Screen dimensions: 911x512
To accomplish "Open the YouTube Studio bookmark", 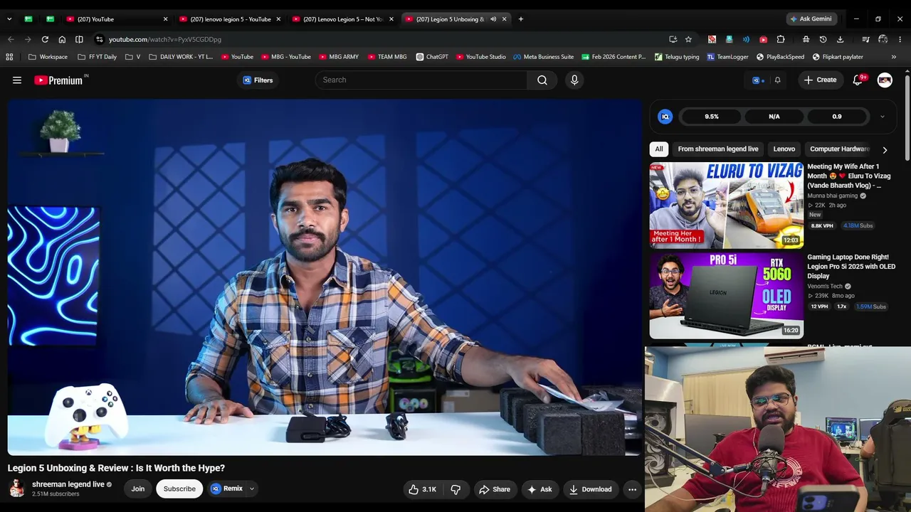I will coord(480,57).
